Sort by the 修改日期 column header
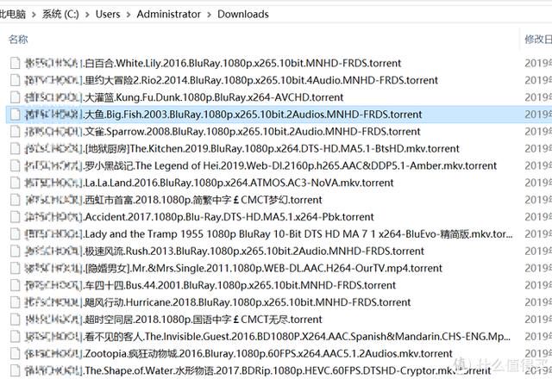 click(538, 39)
